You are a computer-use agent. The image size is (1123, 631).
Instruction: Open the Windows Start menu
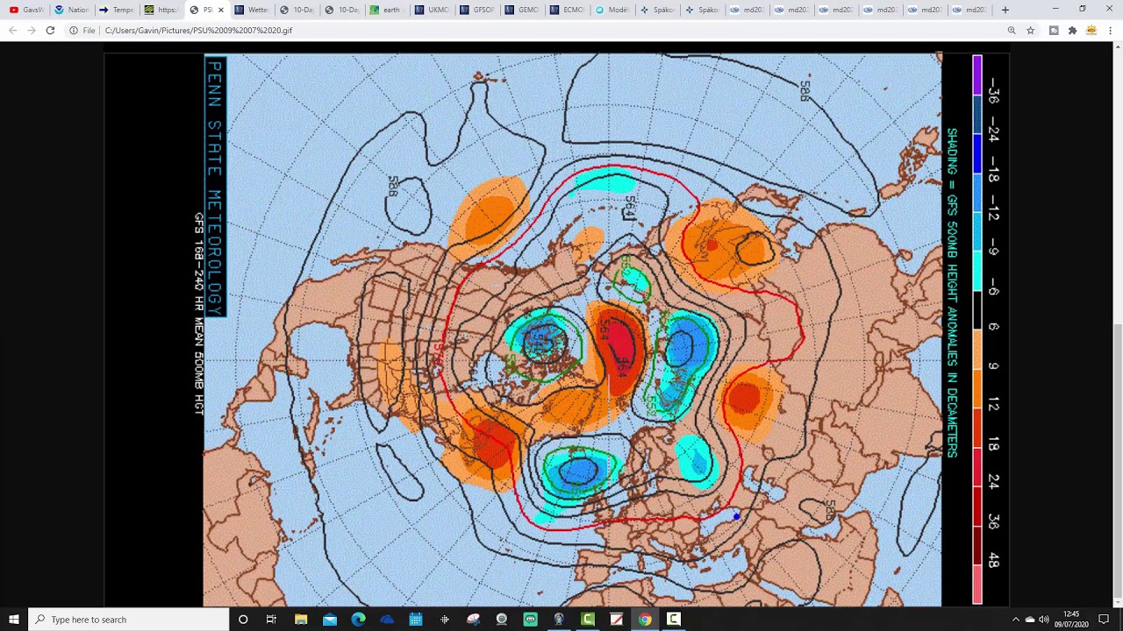point(13,620)
